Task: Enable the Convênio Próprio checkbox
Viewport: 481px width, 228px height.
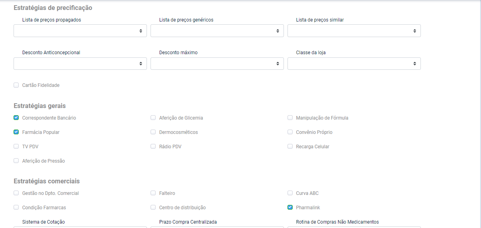Action: pos(290,132)
